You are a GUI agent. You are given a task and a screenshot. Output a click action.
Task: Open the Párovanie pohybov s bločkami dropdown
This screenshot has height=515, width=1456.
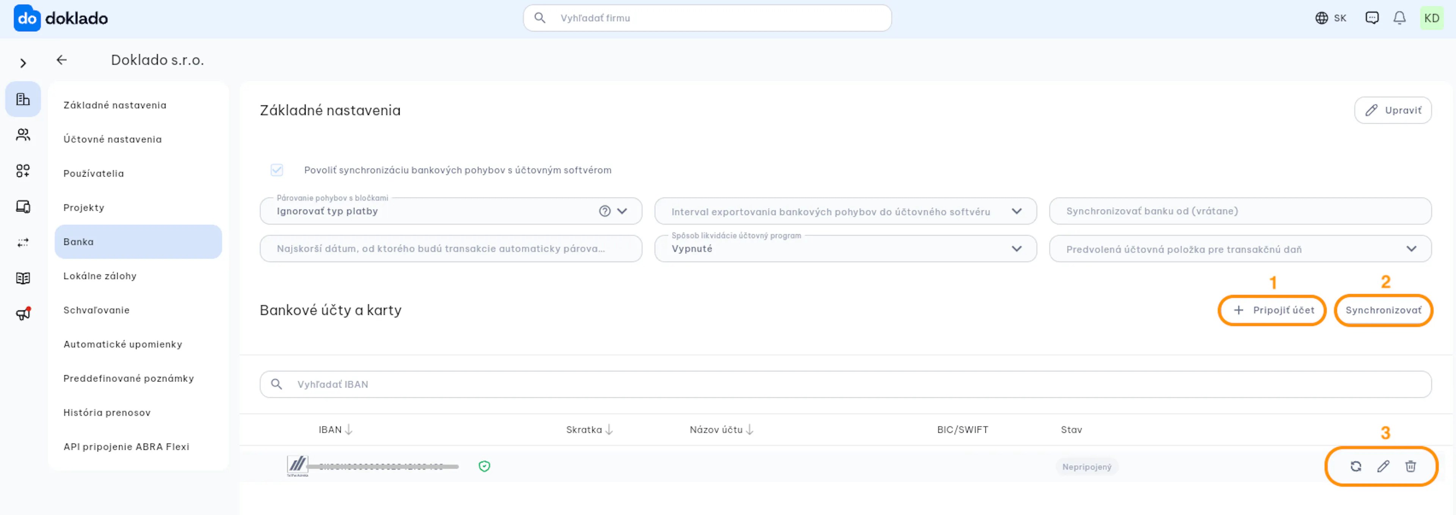450,211
